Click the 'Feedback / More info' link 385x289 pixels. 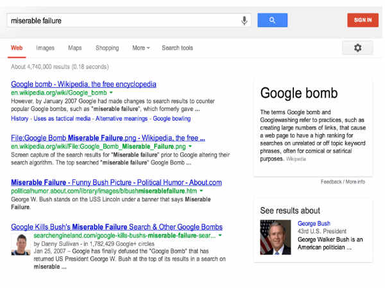343,182
